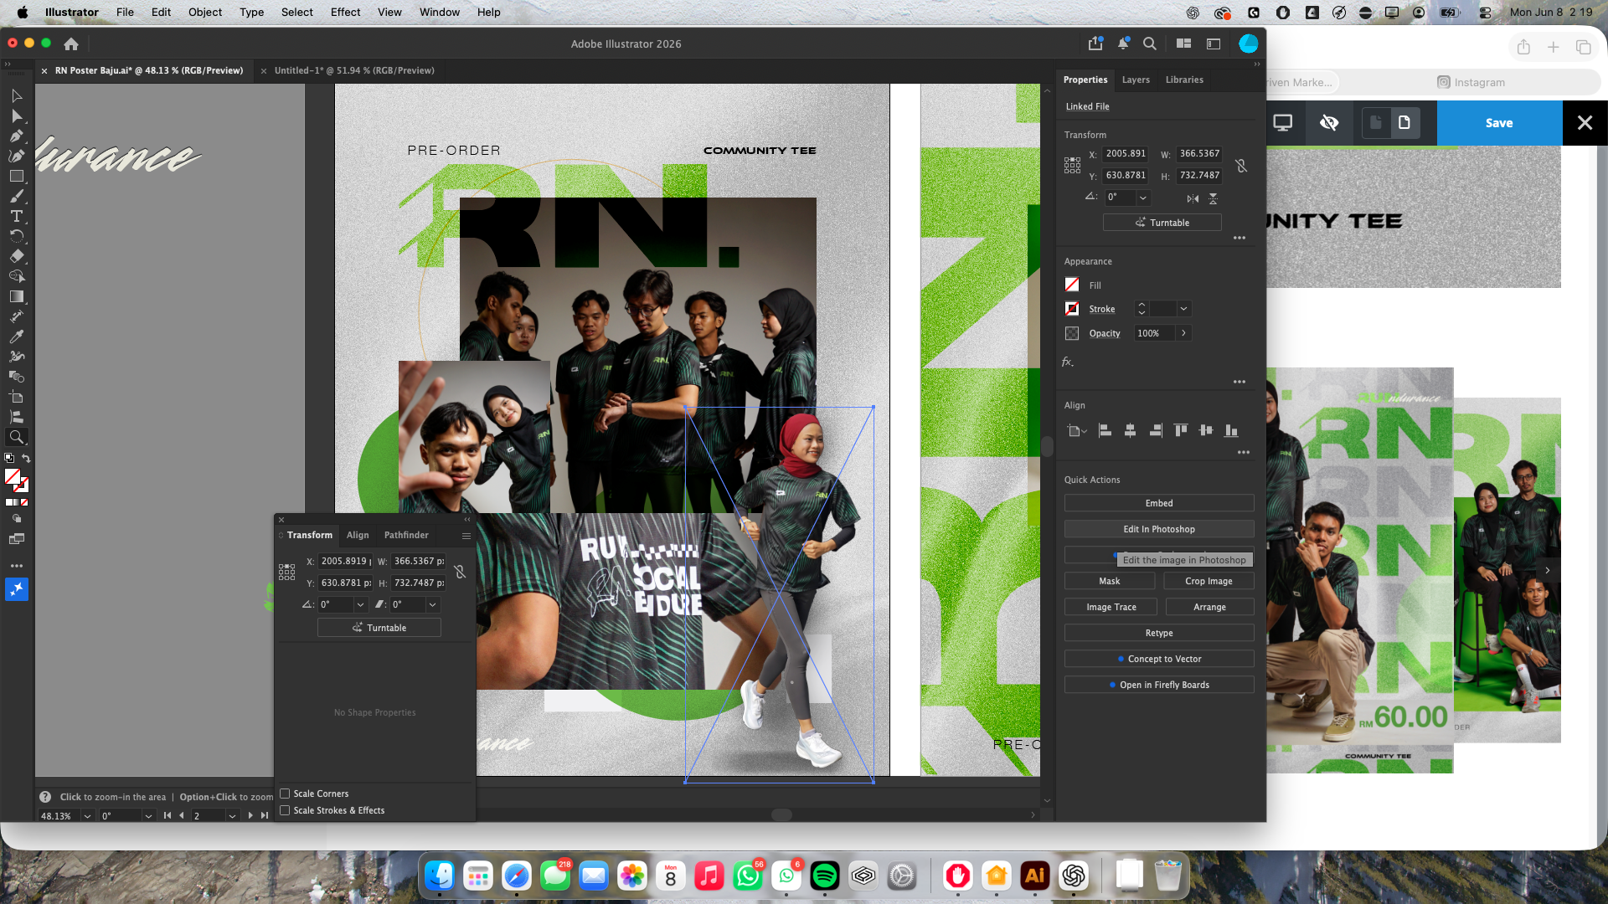Open the Object menu

pyautogui.click(x=205, y=12)
